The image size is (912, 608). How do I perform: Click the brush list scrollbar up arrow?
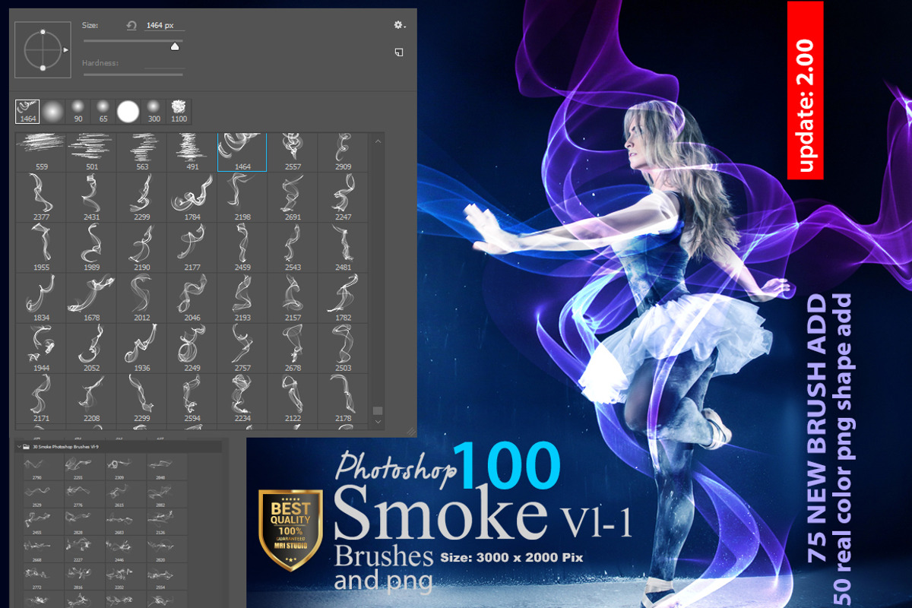pyautogui.click(x=378, y=141)
